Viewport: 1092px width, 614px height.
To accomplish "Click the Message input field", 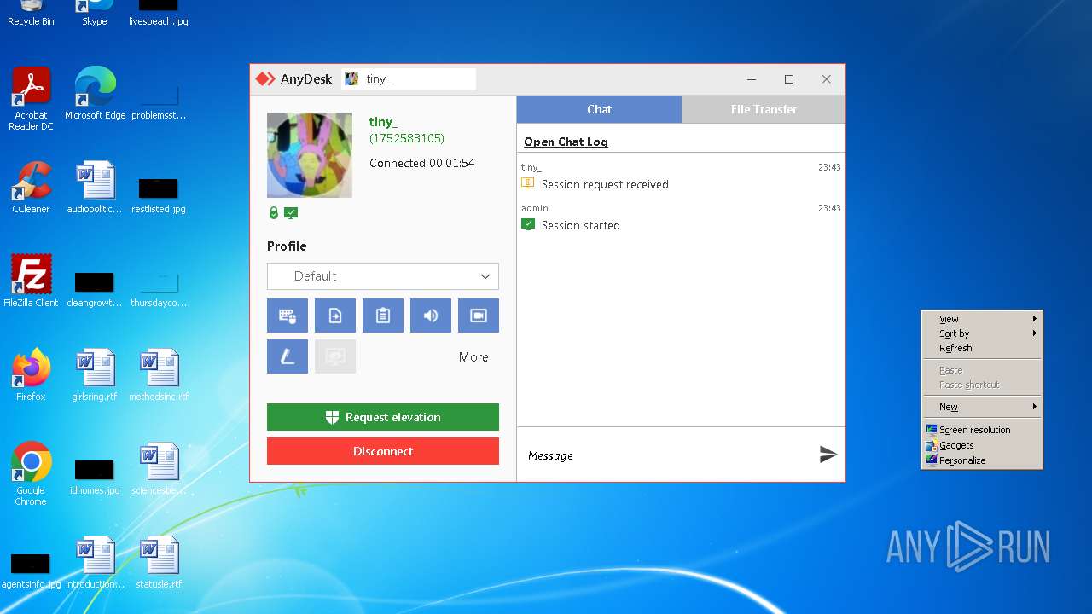I will (665, 455).
